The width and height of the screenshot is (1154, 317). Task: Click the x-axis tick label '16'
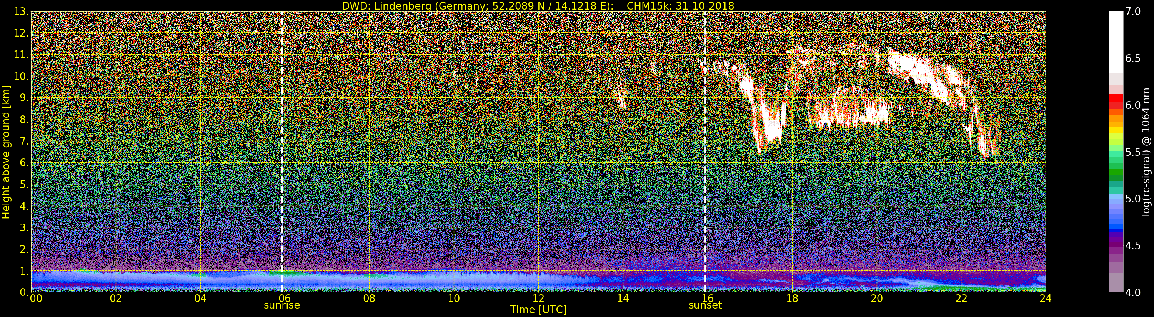708,298
